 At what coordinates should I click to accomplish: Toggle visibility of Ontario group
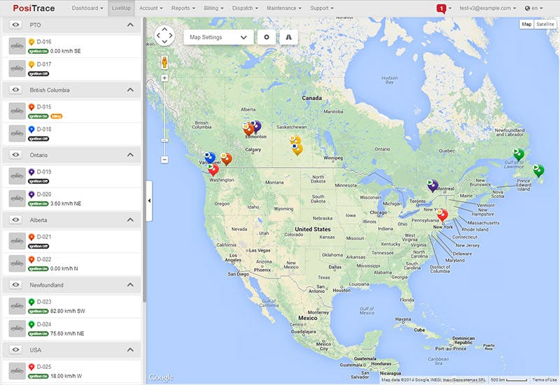click(x=15, y=155)
